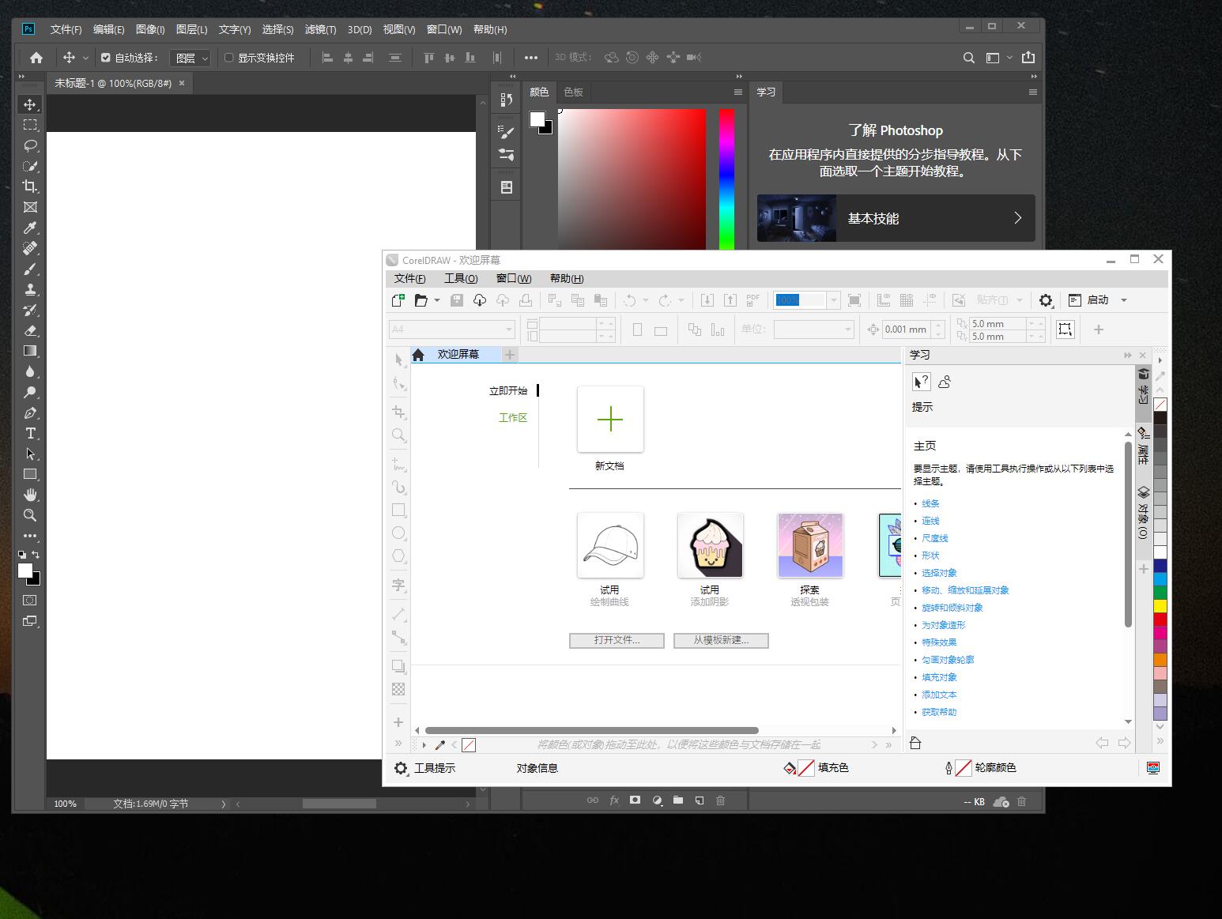Click CorelDRAW new document toolbar icon
Image resolution: width=1222 pixels, height=919 pixels.
[398, 300]
